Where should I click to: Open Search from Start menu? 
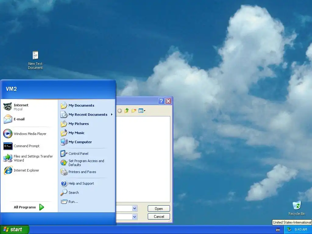87,193
